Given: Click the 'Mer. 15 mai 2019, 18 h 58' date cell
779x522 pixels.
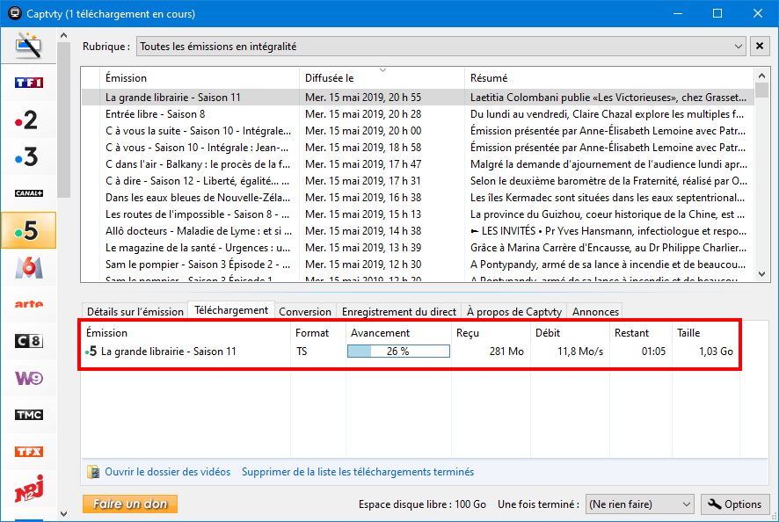Looking at the screenshot, I should click(363, 148).
